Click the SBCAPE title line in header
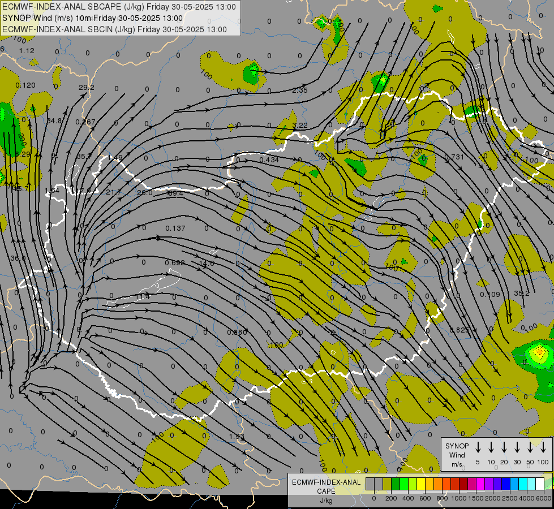 (x=119, y=7)
